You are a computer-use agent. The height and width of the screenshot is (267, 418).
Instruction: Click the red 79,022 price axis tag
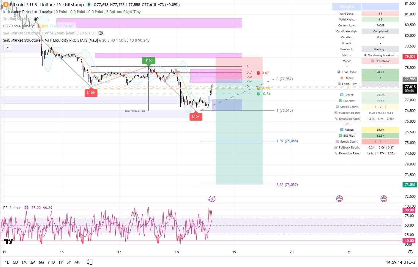410,56
